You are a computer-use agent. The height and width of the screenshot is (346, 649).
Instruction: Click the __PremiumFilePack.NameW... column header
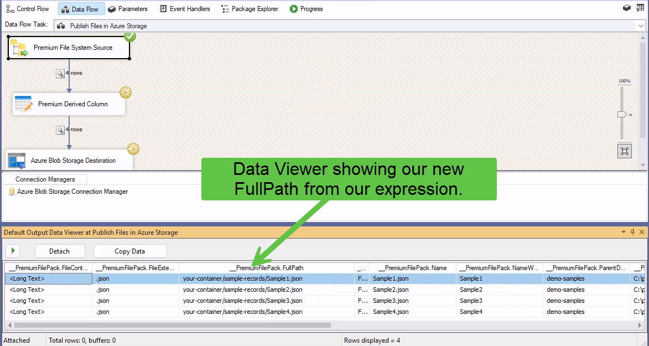(500, 268)
